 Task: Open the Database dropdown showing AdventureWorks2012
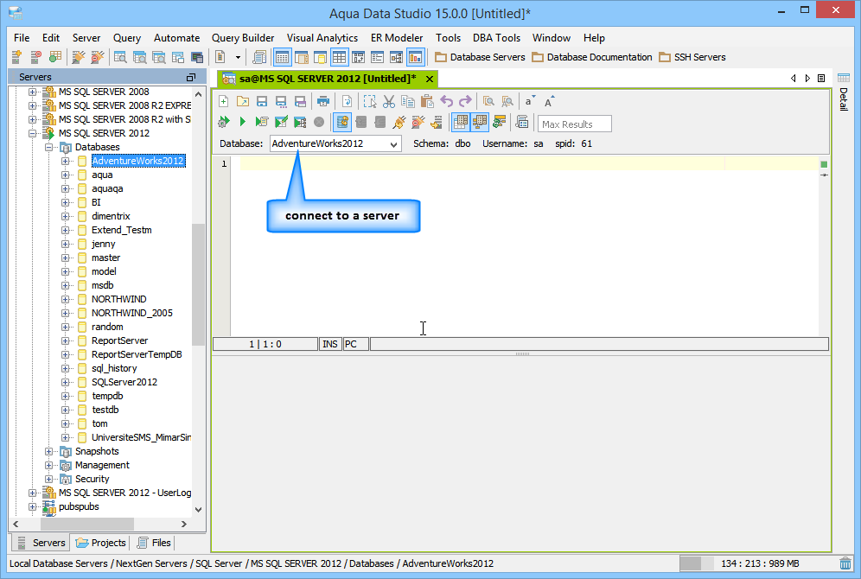(335, 143)
